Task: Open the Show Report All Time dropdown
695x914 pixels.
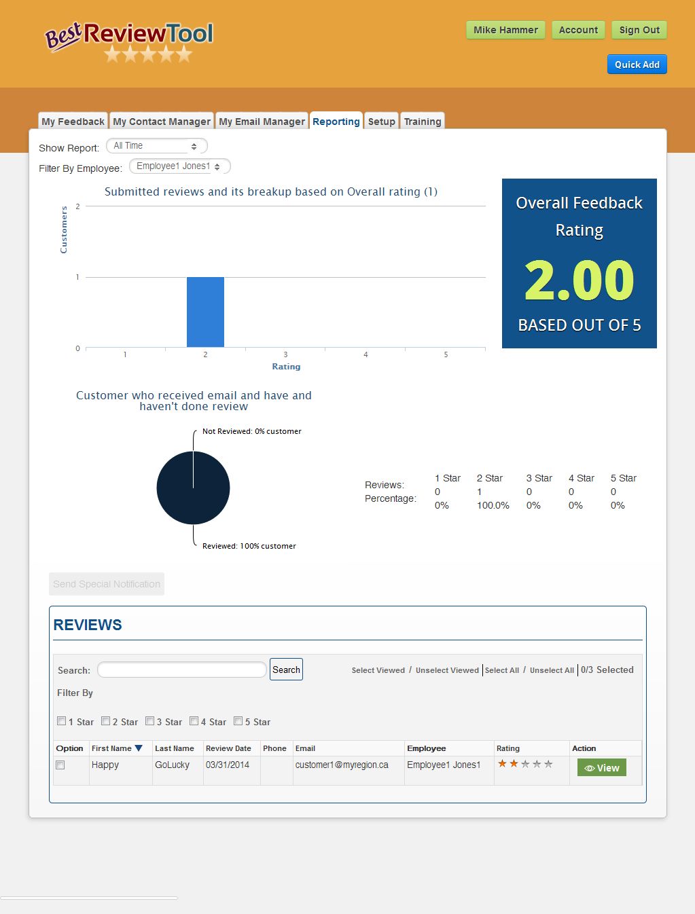Action: [156, 146]
